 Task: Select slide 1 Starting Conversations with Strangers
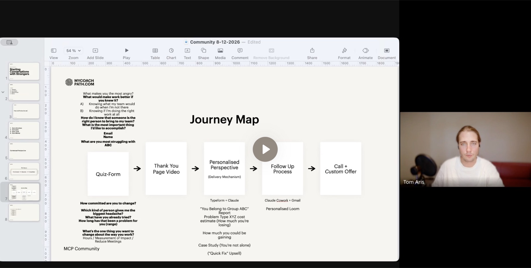pyautogui.click(x=24, y=71)
